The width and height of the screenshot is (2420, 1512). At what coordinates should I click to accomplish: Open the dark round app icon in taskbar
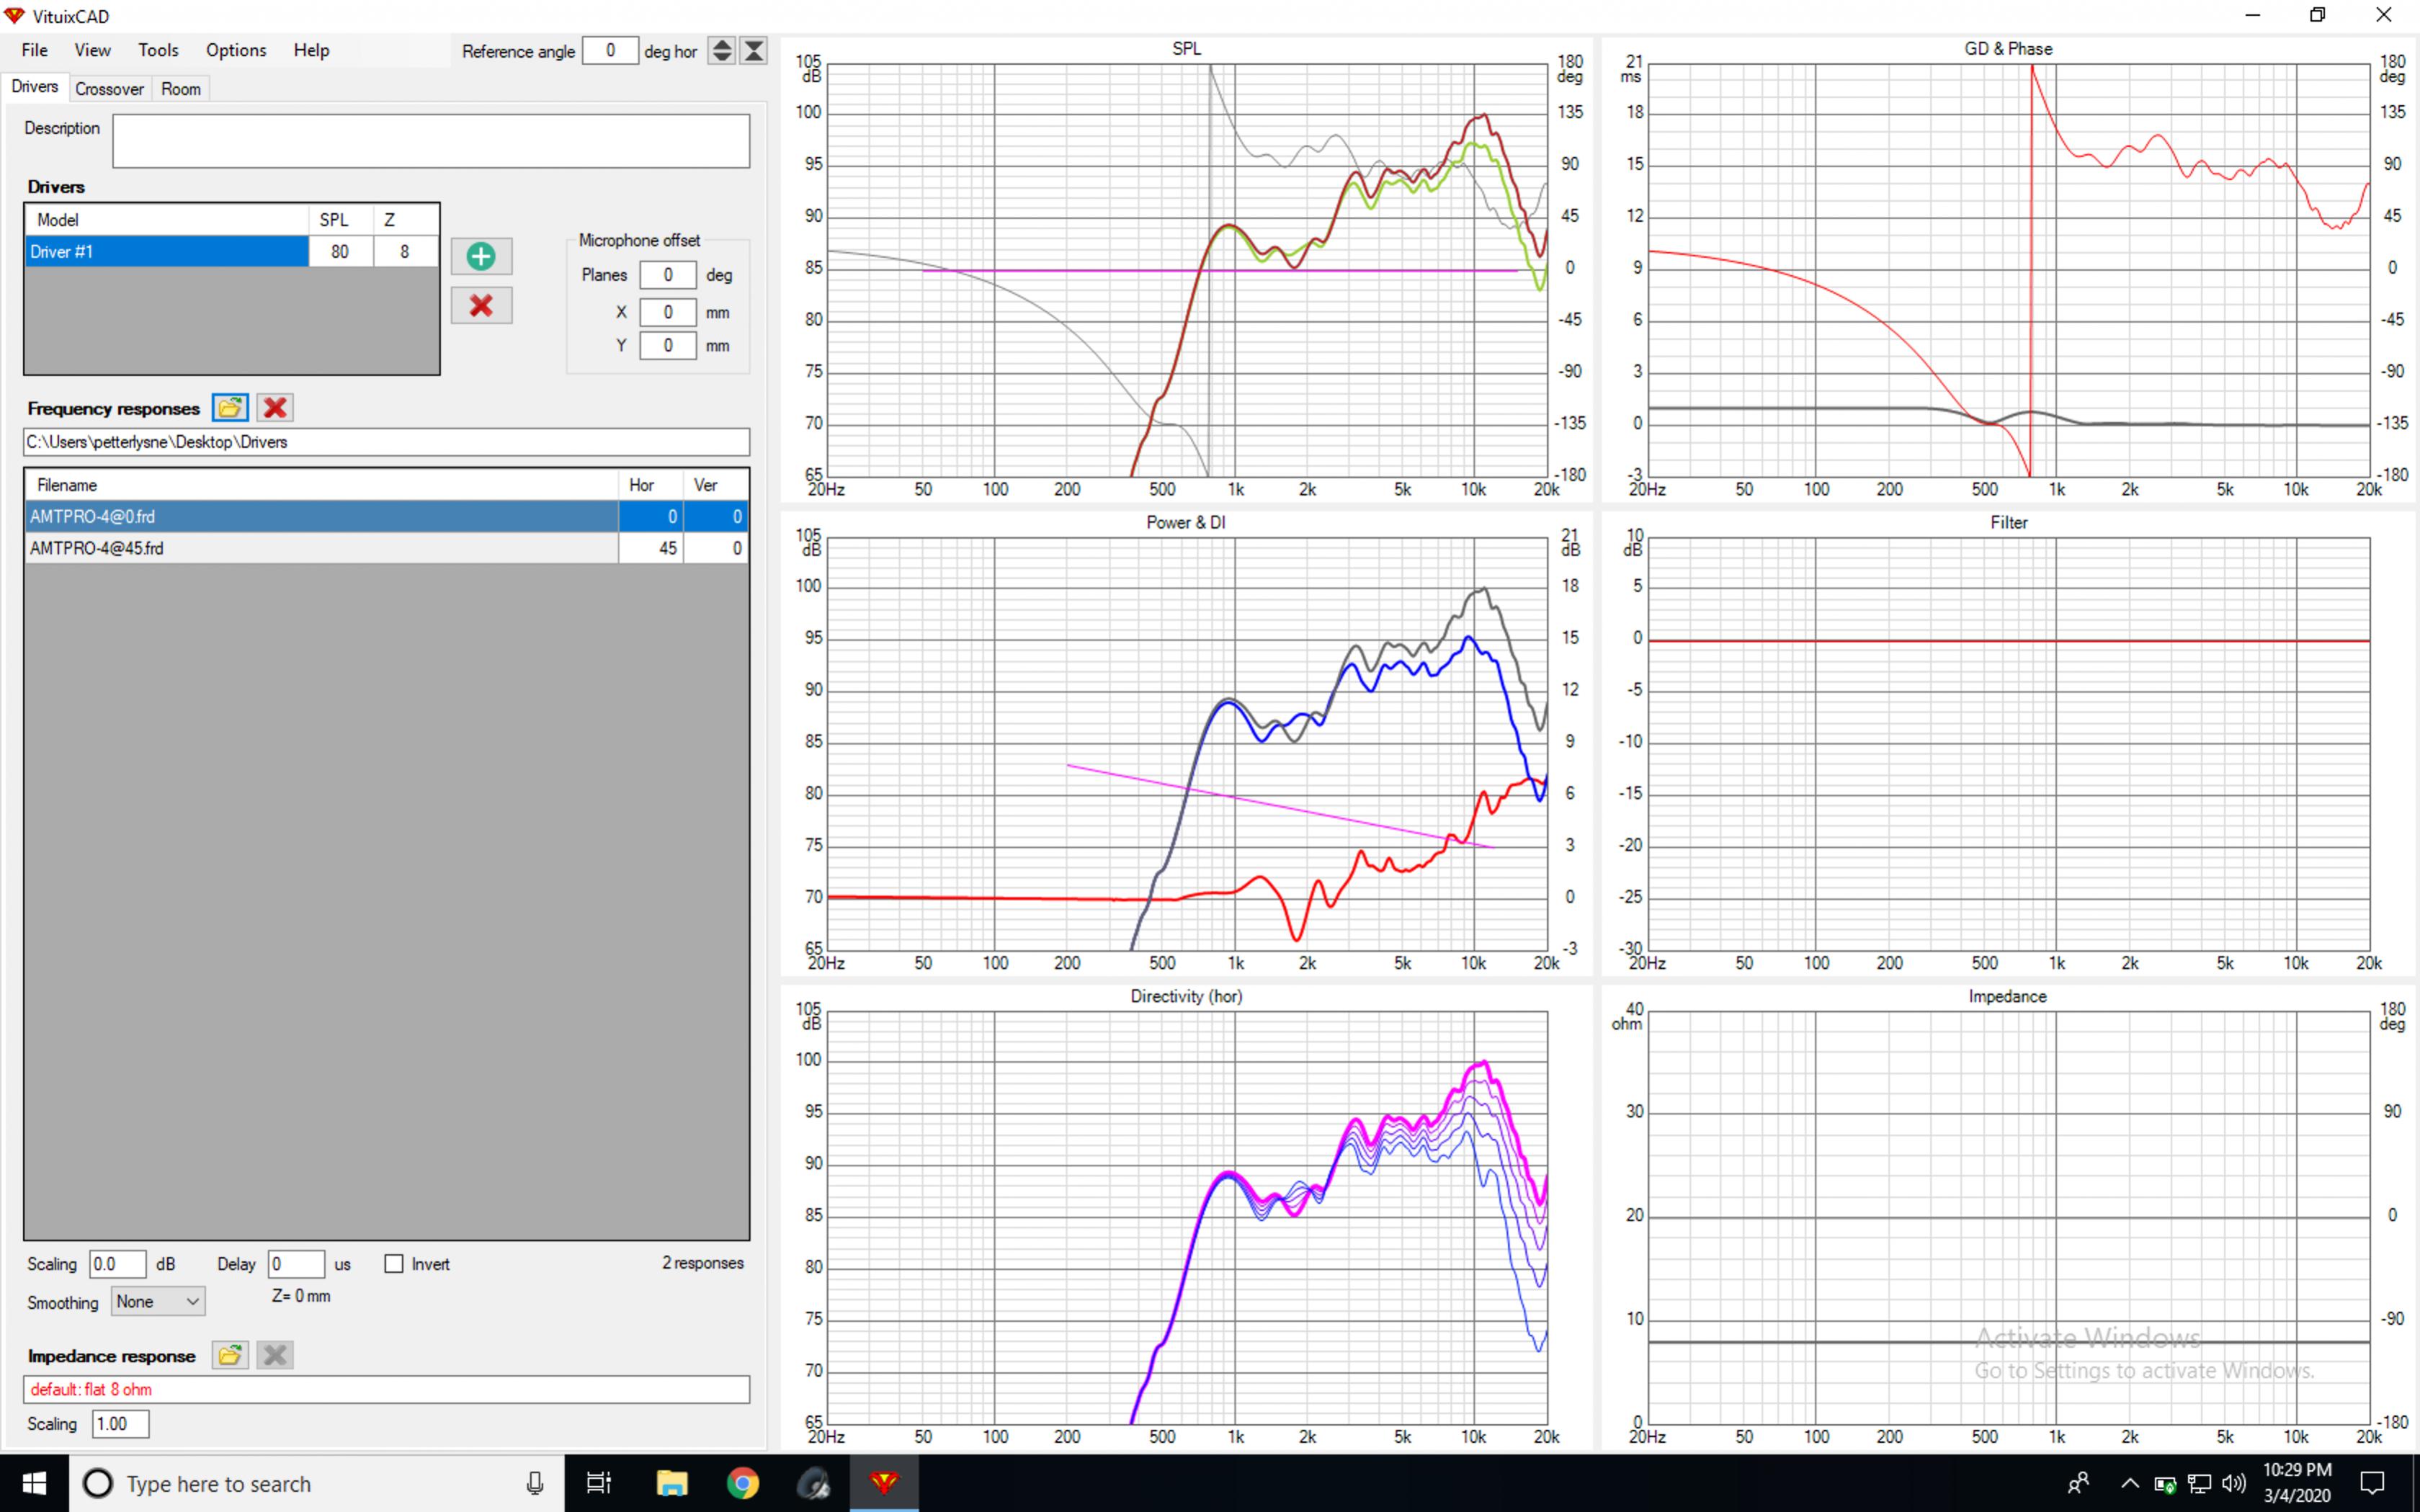point(813,1483)
